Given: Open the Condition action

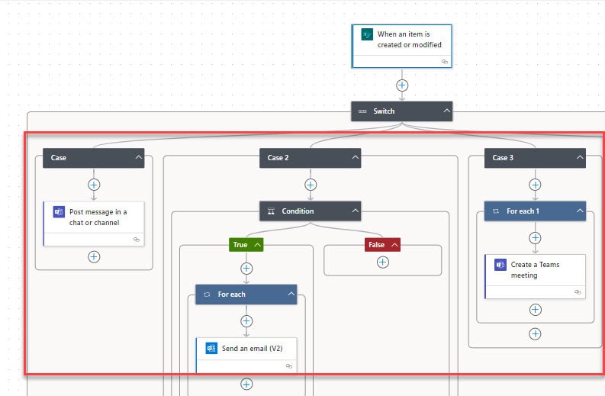Looking at the screenshot, I should (x=311, y=211).
